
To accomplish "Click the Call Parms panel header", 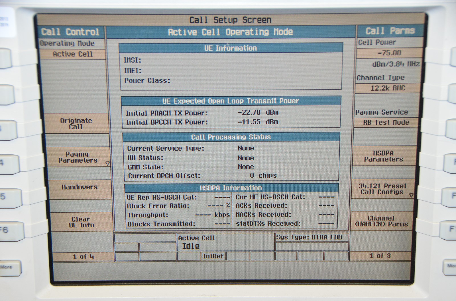I will (x=390, y=31).
